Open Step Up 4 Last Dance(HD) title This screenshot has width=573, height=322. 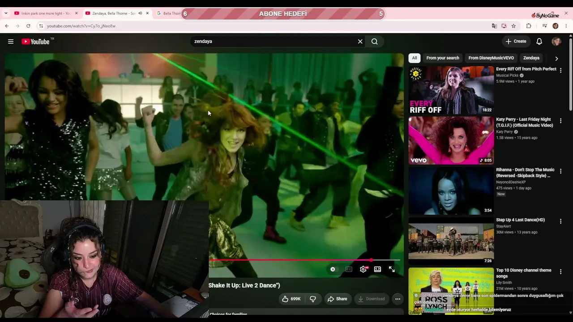click(x=520, y=220)
